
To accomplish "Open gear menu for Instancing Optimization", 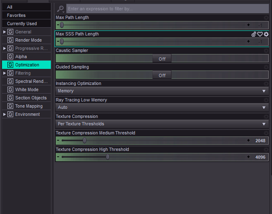I will coord(266,84).
